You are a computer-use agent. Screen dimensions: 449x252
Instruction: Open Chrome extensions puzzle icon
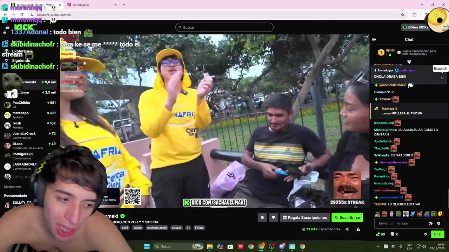coord(414,15)
